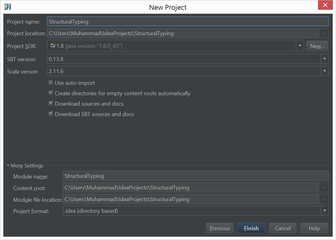Click into the Project name field
Image resolution: width=336 pixels, height=240 pixels.
[188, 21]
